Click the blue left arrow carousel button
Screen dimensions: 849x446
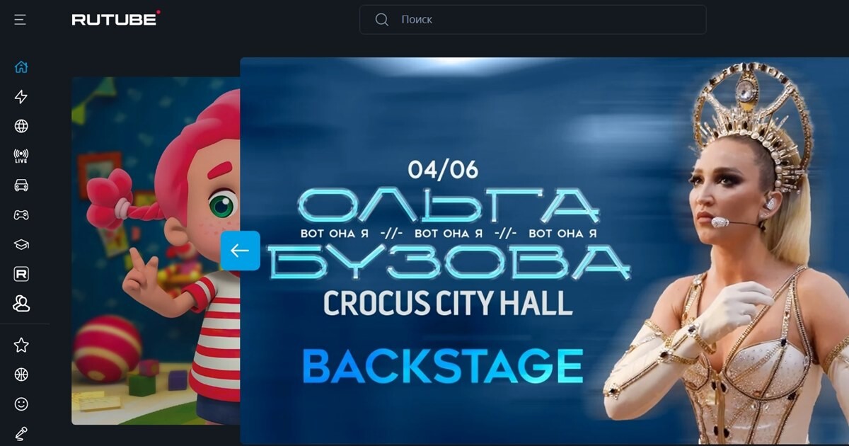click(240, 251)
